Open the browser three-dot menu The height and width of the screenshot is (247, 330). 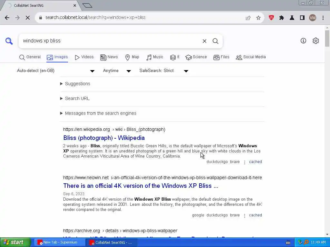(323, 18)
